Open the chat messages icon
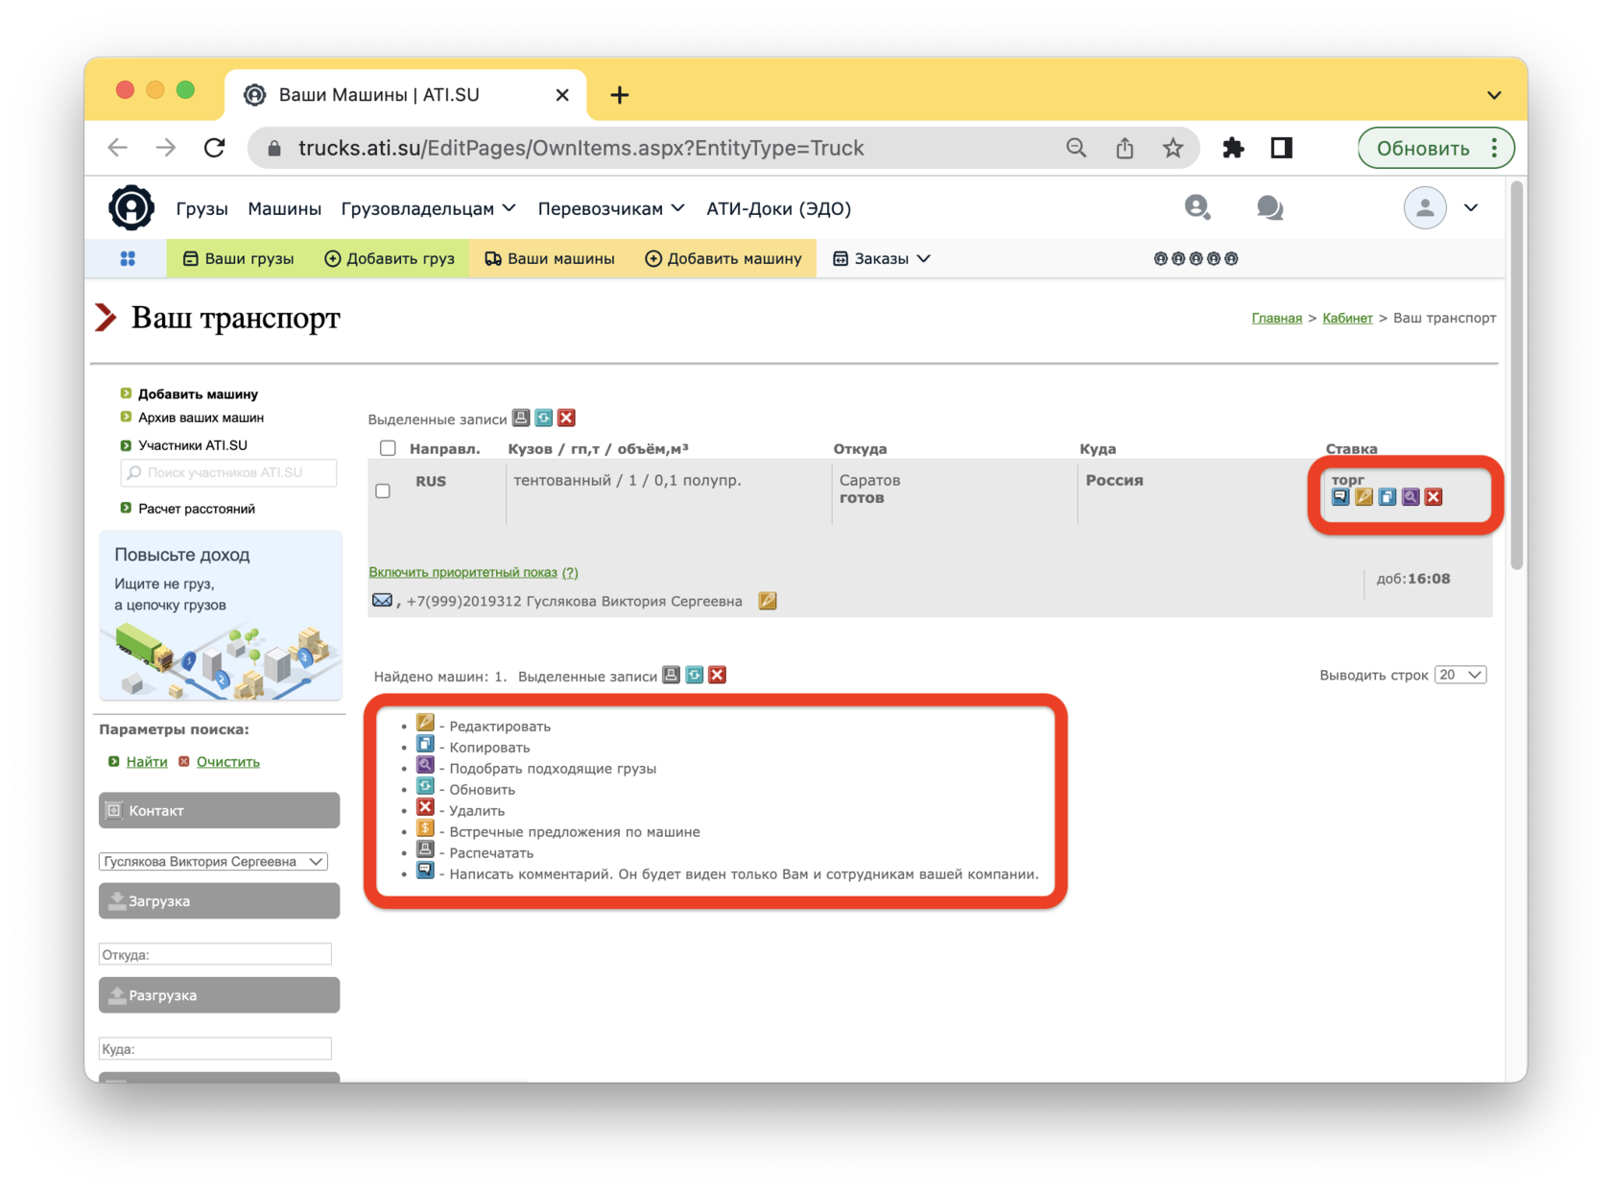 click(1269, 207)
